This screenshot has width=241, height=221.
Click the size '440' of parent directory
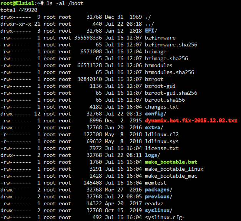[x=97, y=24]
